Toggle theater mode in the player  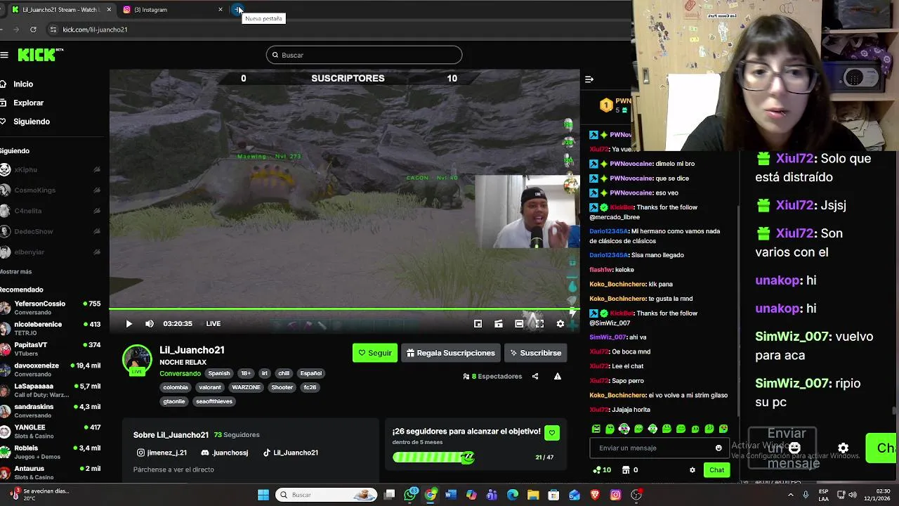click(518, 324)
